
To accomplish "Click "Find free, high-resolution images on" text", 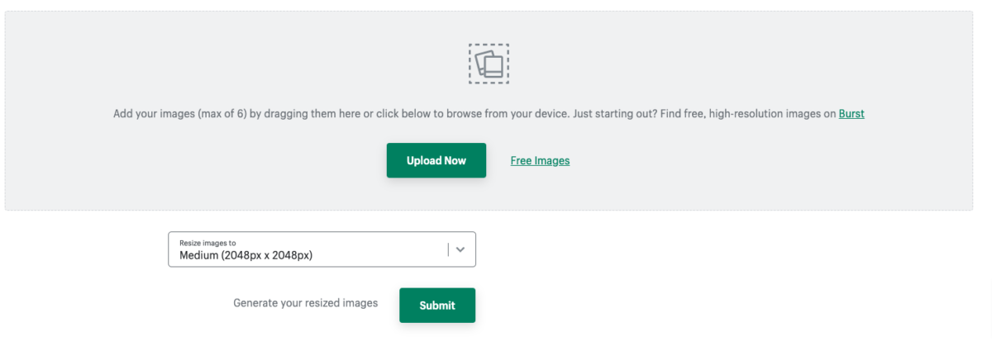I will [x=745, y=114].
